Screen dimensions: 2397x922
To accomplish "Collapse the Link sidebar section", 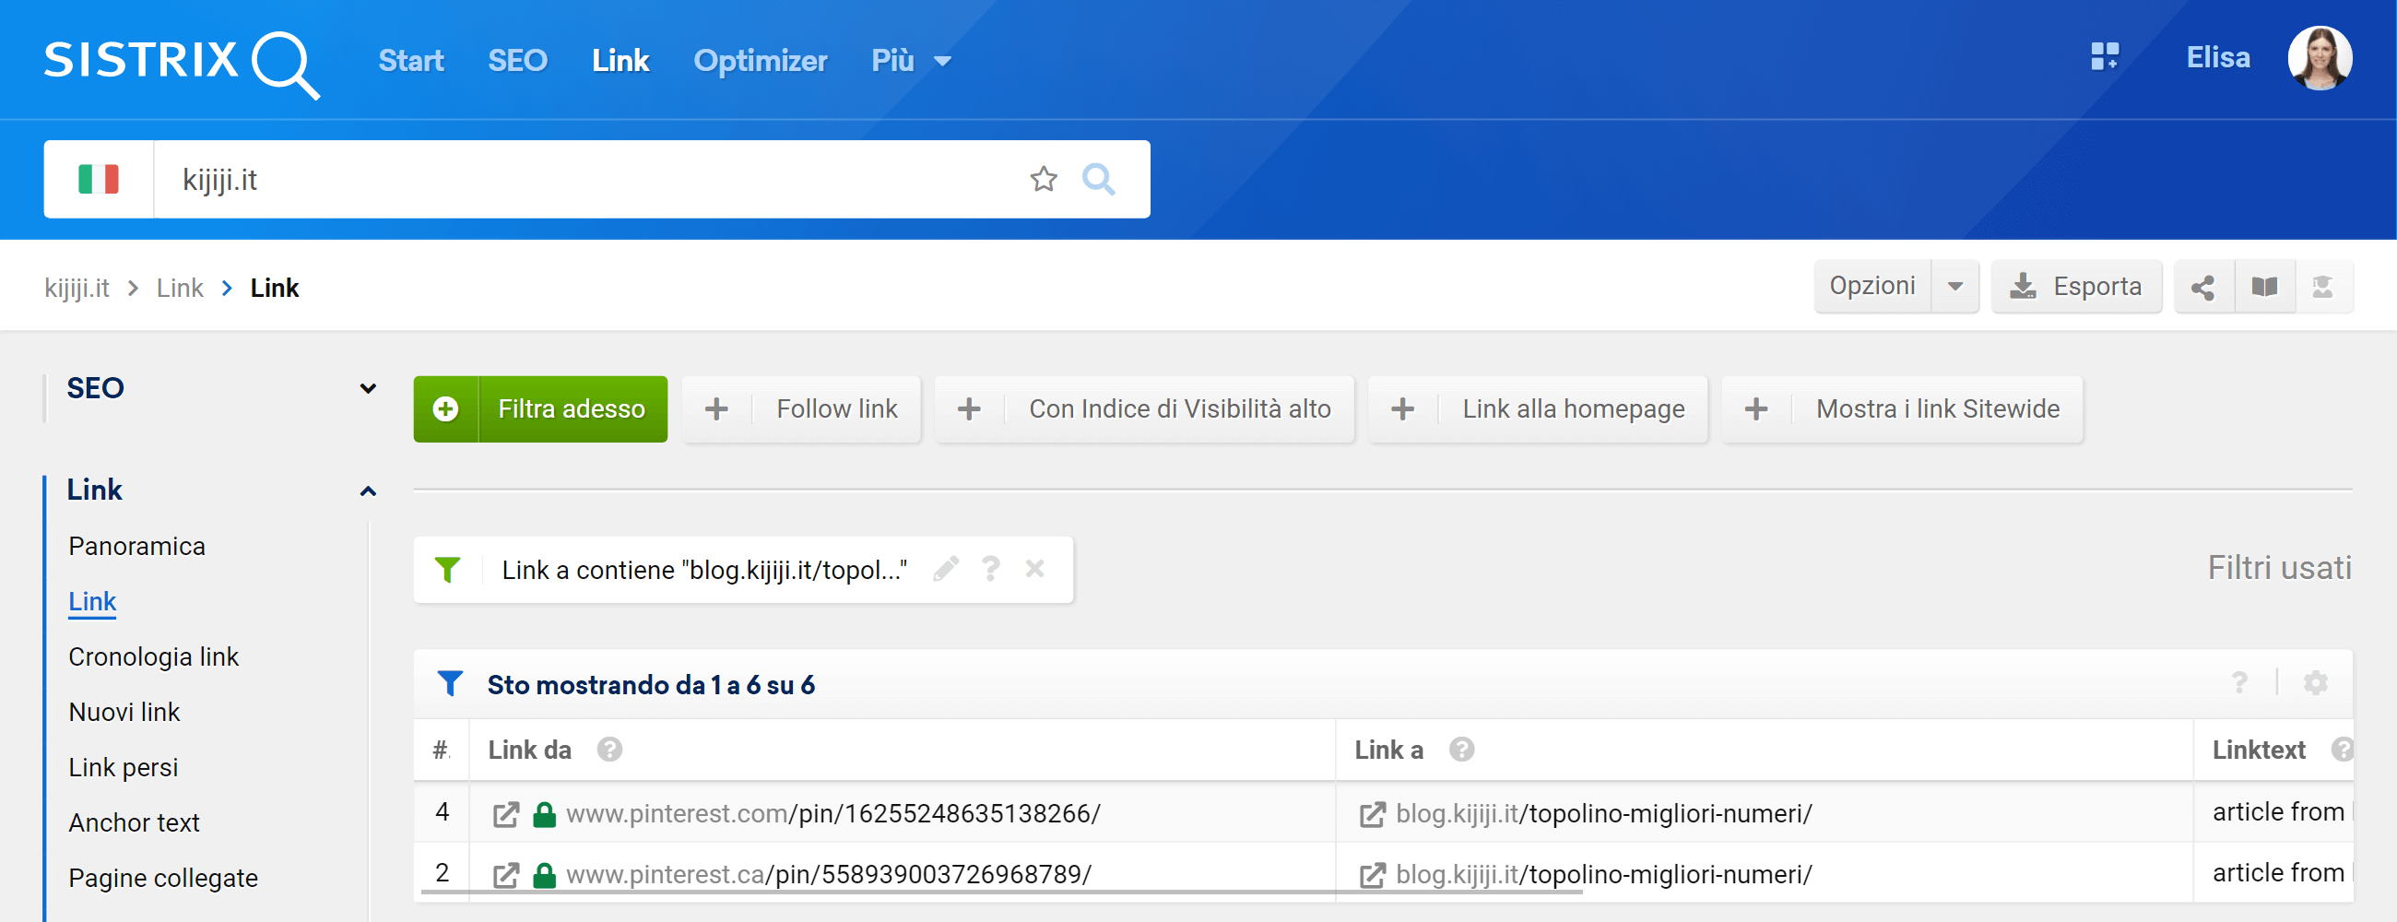I will click(368, 491).
